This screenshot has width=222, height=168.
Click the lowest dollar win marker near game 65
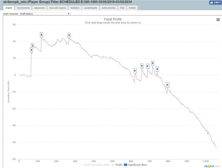tap(31, 50)
